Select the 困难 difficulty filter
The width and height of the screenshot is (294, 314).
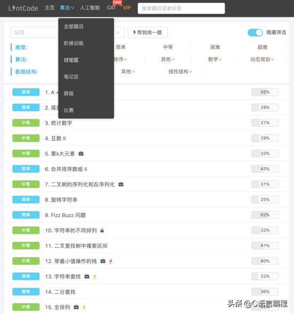215,47
